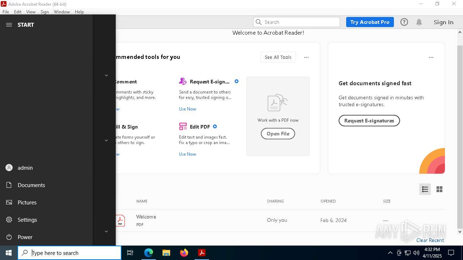The height and width of the screenshot is (260, 463).
Task: Click the Try Acrobat Pro button
Action: click(370, 22)
